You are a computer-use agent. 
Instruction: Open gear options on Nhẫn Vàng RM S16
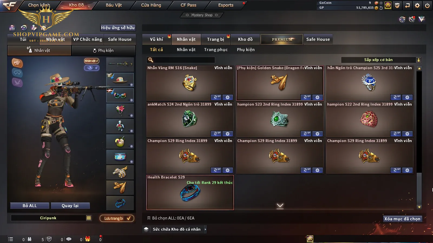pos(228,97)
